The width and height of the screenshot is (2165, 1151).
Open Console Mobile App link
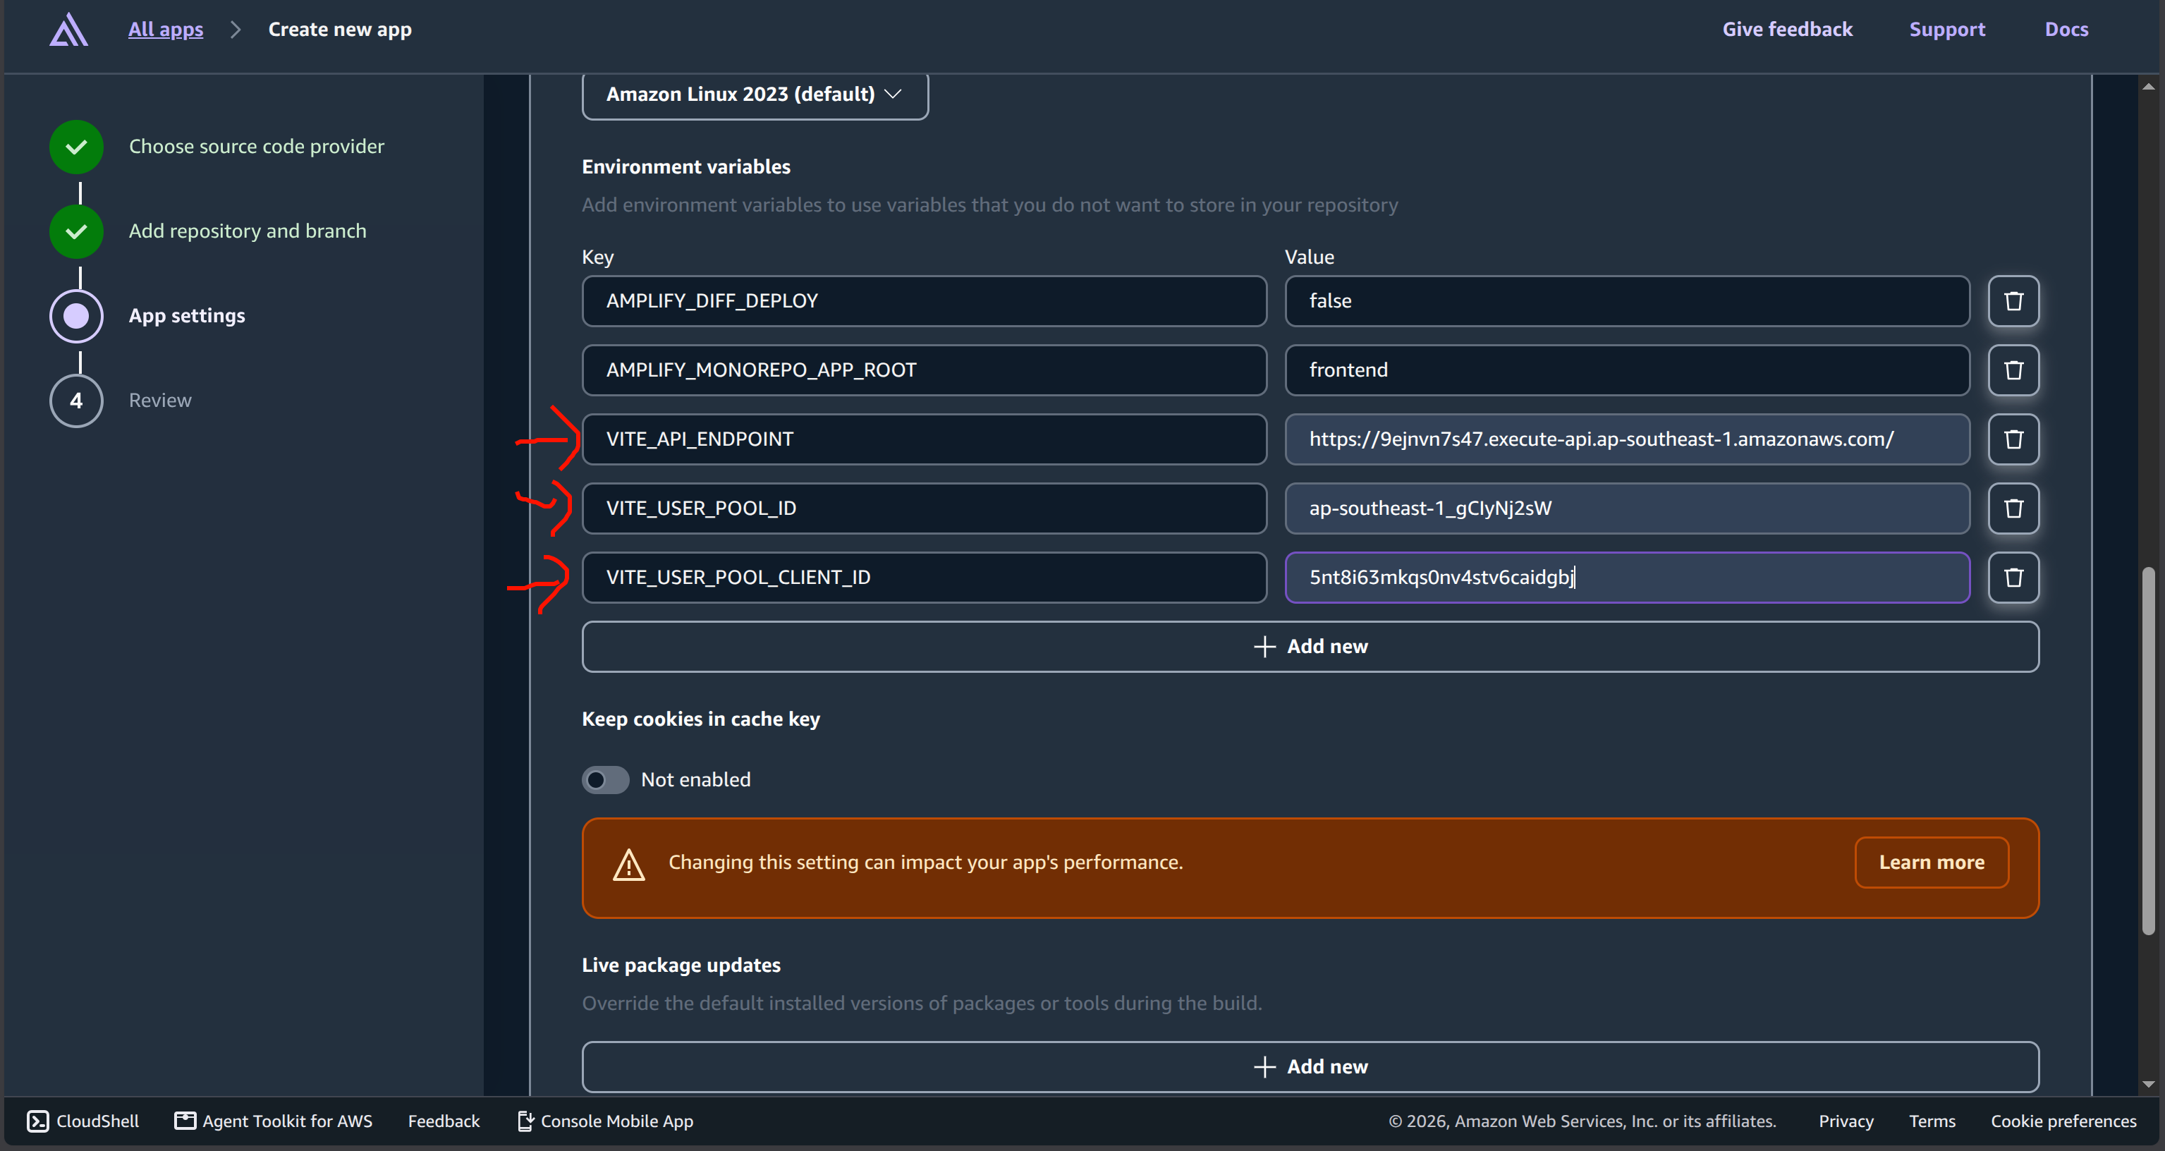(605, 1121)
